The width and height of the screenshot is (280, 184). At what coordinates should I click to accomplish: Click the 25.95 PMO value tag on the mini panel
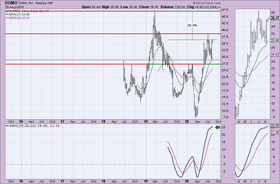click(x=275, y=125)
